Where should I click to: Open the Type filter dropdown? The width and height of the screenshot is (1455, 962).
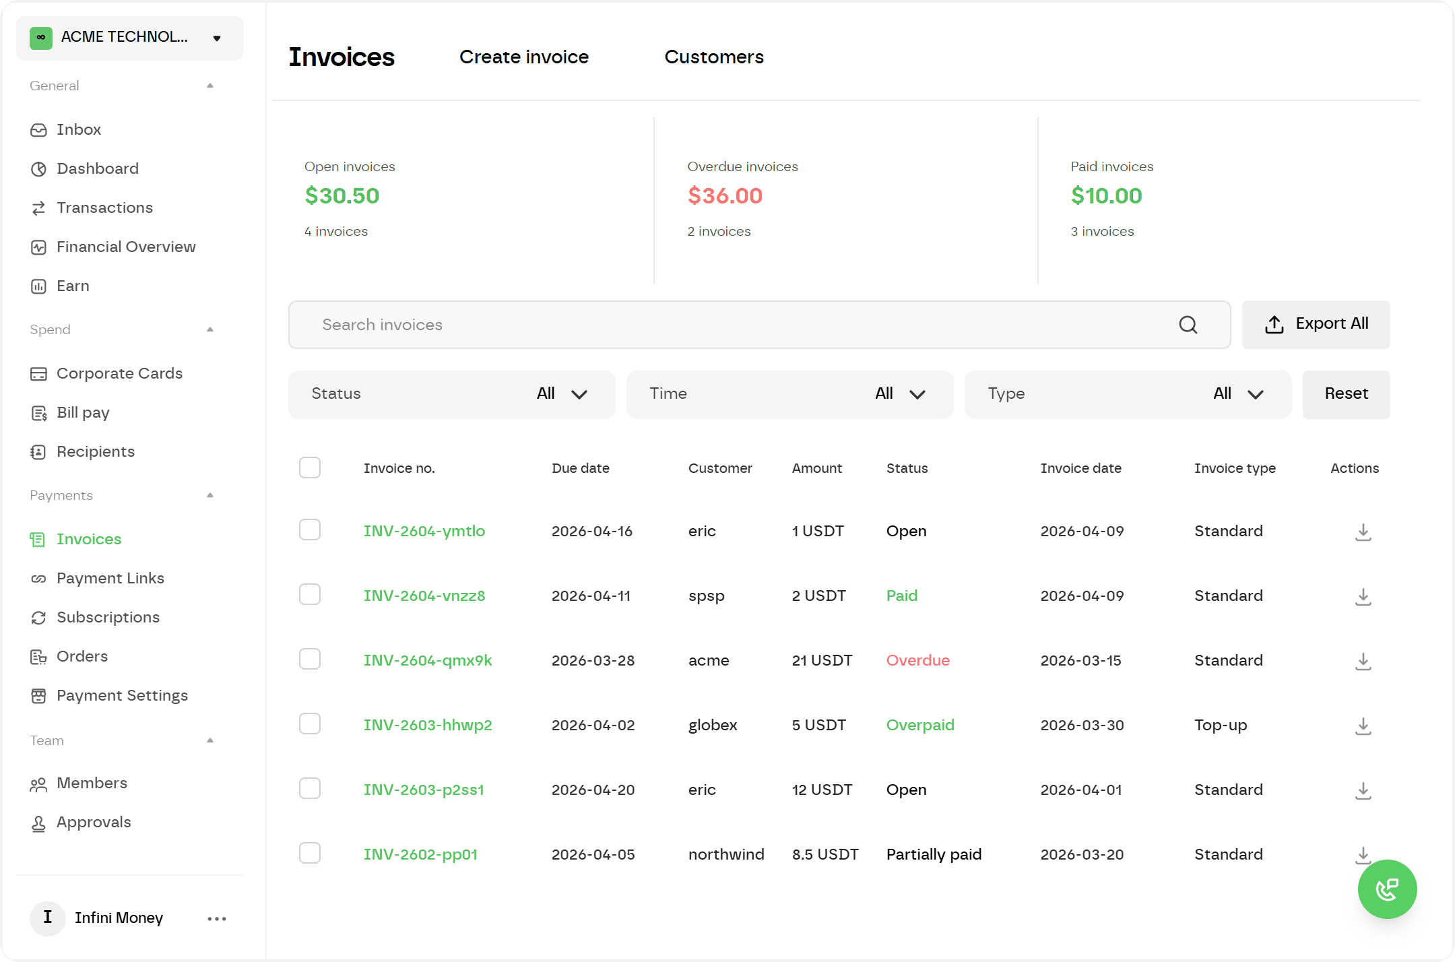1128,394
